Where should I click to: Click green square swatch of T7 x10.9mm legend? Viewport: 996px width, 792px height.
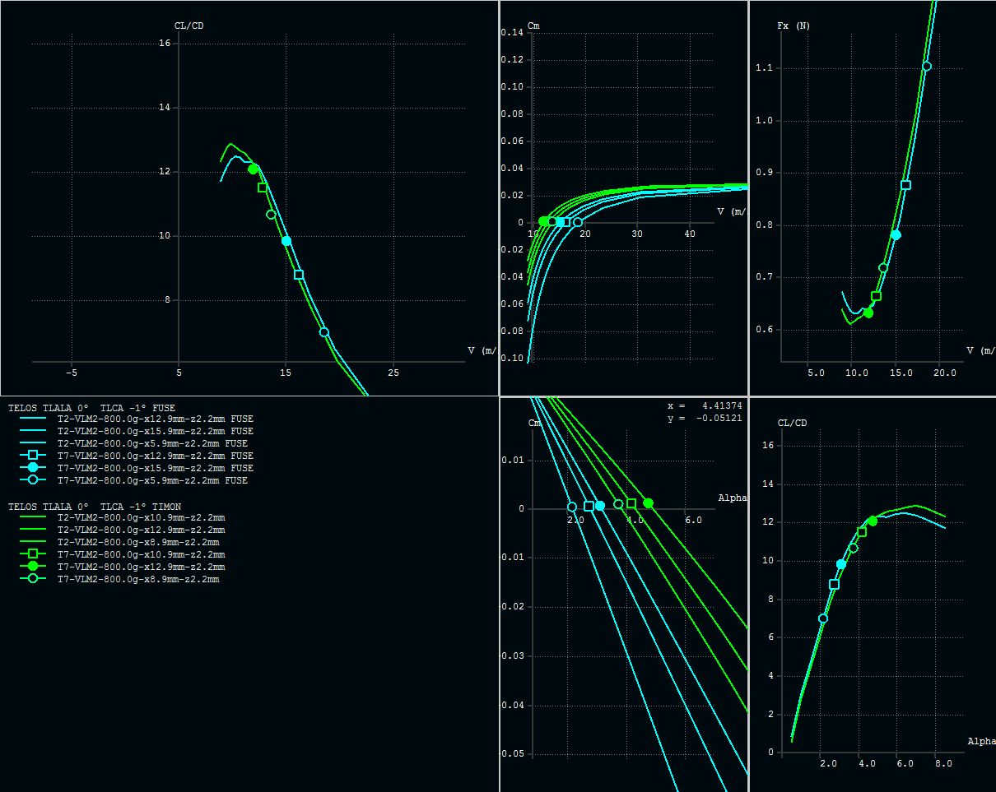[32, 555]
